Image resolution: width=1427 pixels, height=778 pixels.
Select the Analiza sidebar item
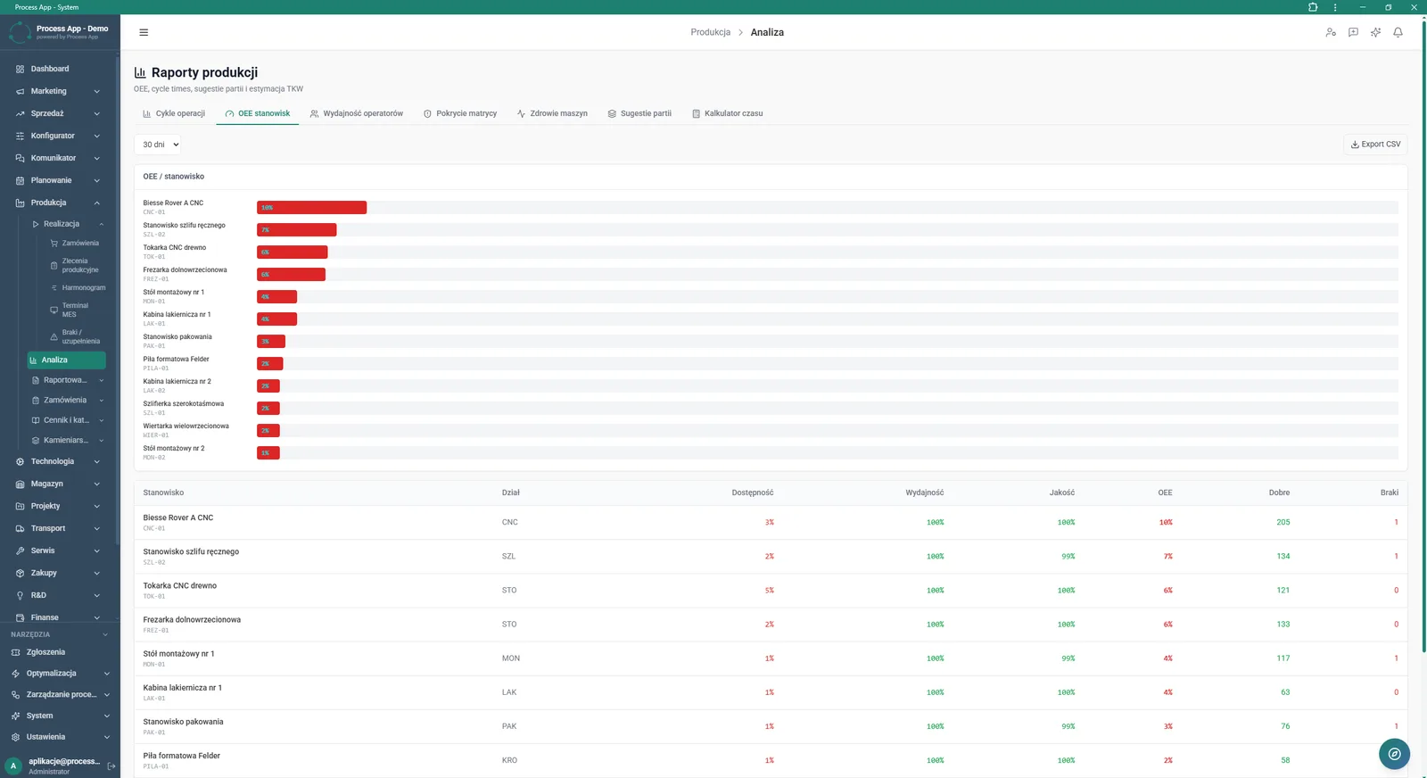click(x=67, y=360)
